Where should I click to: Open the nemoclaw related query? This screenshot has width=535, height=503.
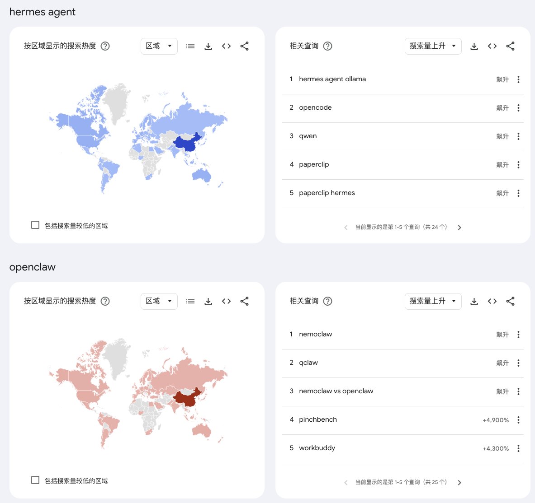(315, 334)
